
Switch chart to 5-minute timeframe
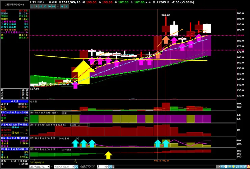click(x=36, y=6)
